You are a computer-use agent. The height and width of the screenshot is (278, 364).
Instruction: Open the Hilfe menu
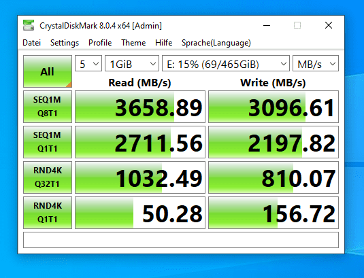click(x=164, y=43)
